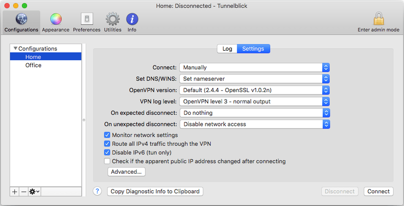Open the gear actions menu below list
404x206 pixels.
click(x=35, y=192)
